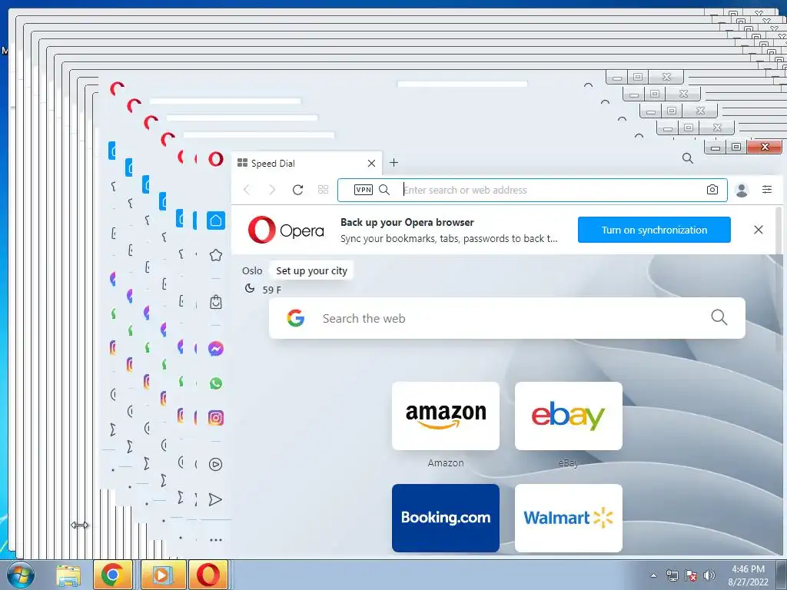This screenshot has width=787, height=590.
Task: Open Easy Setup sliders menu
Action: 767,189
